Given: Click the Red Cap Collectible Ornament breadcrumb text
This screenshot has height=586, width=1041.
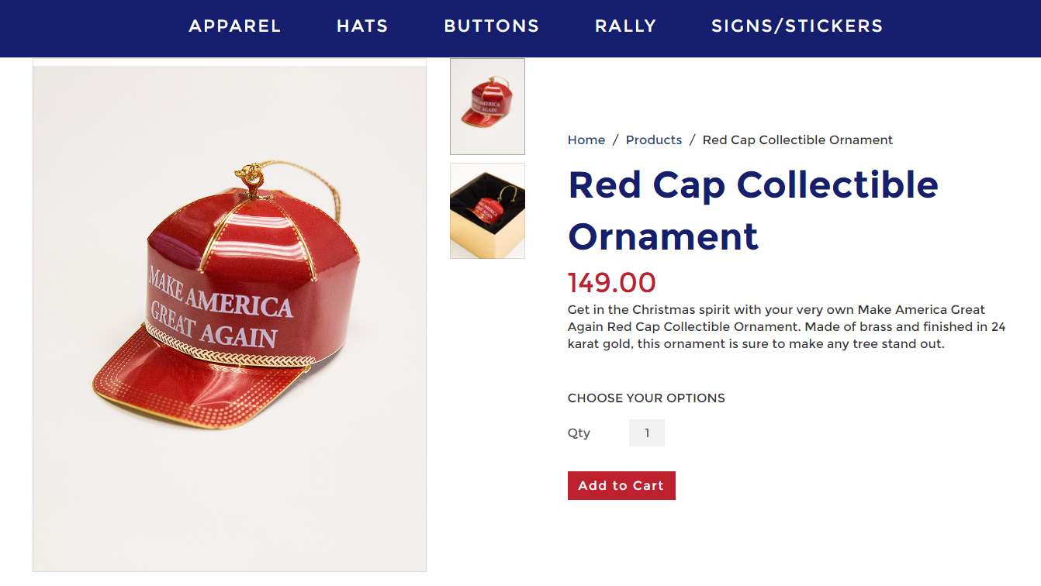Looking at the screenshot, I should [797, 140].
